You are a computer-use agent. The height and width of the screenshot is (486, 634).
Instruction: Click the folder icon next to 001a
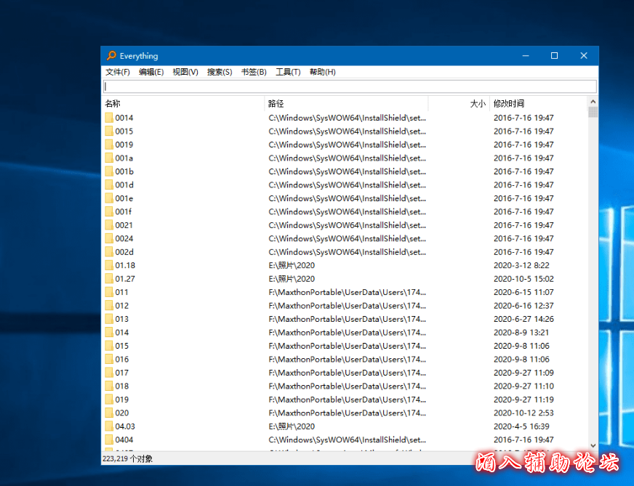click(x=108, y=158)
